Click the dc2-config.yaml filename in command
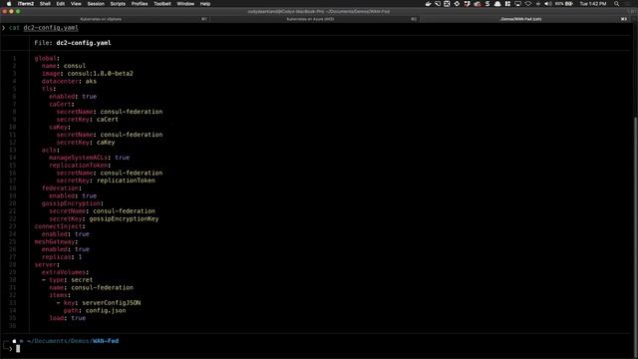 51,28
